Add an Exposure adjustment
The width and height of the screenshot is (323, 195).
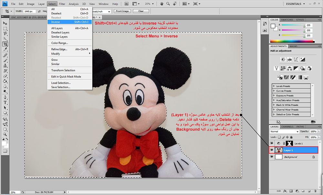[x=303, y=59]
